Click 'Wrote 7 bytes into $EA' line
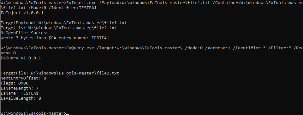Screen dimensions: 303x115 tap(55, 38)
